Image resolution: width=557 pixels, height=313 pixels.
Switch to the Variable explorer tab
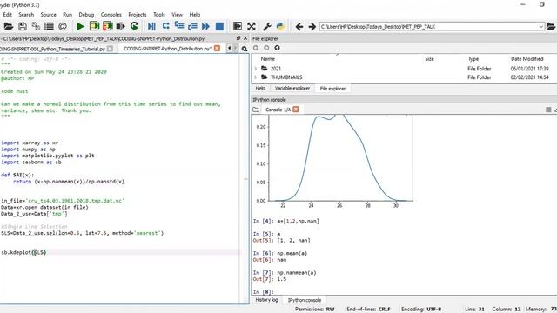coord(292,88)
